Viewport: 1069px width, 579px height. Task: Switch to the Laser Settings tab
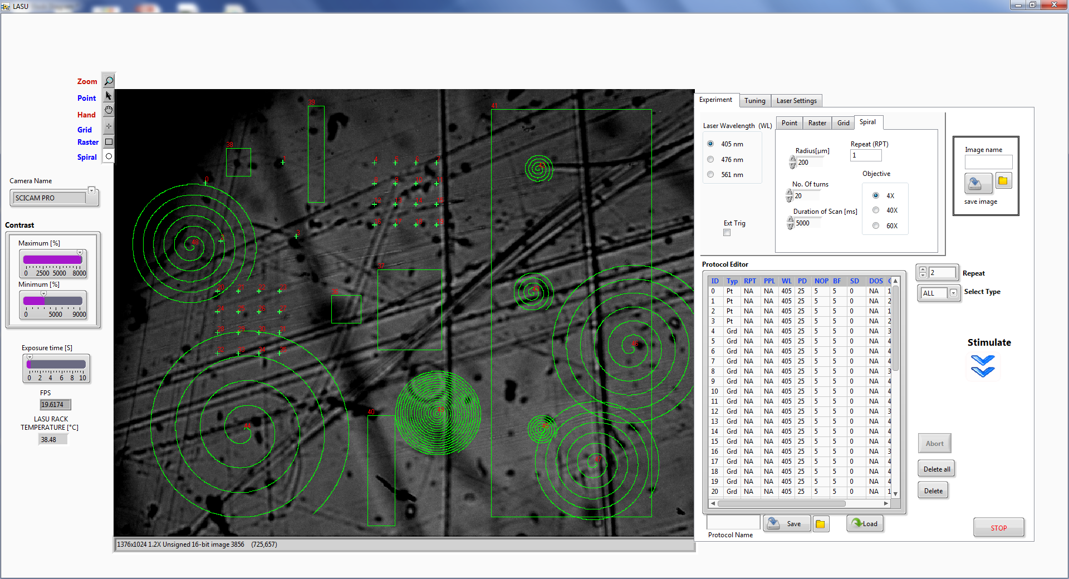coord(796,101)
